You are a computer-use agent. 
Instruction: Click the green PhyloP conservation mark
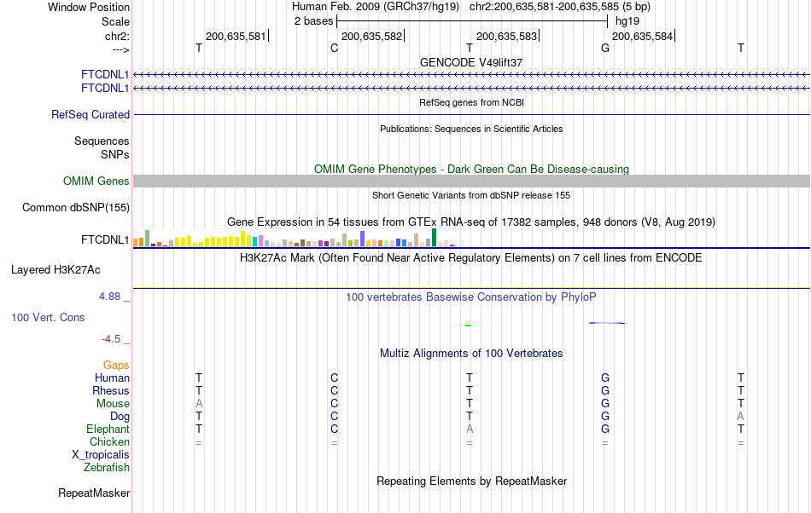[x=468, y=326]
